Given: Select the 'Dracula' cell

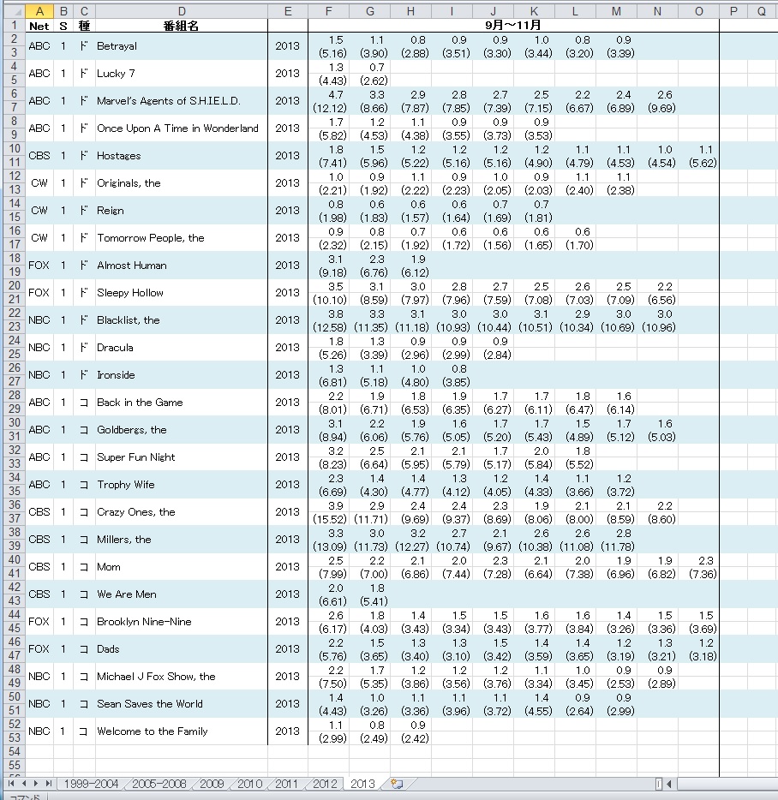Looking at the screenshot, I should 182,348.
